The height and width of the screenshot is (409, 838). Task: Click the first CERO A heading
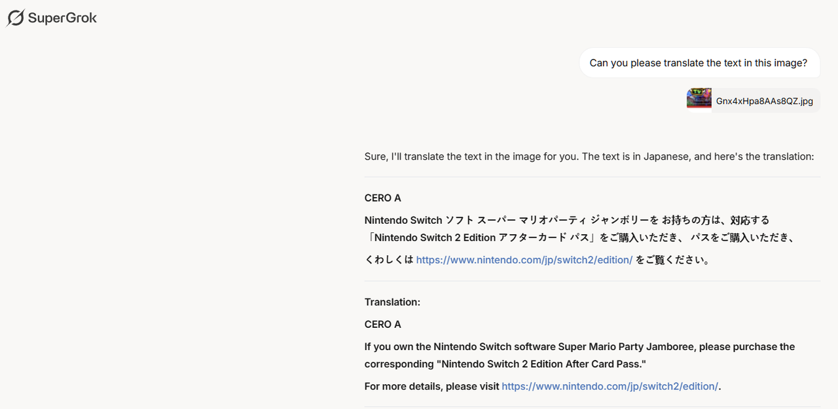click(383, 198)
